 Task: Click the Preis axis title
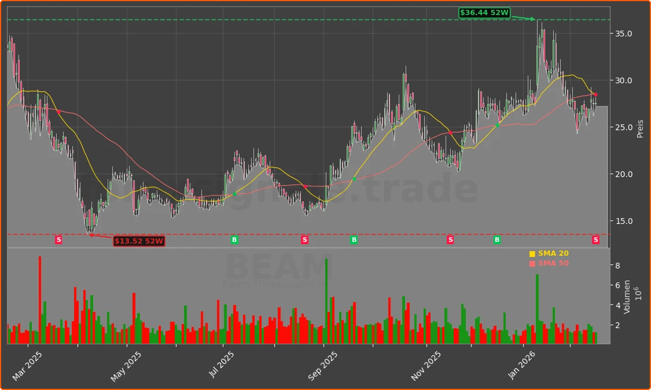tap(640, 128)
